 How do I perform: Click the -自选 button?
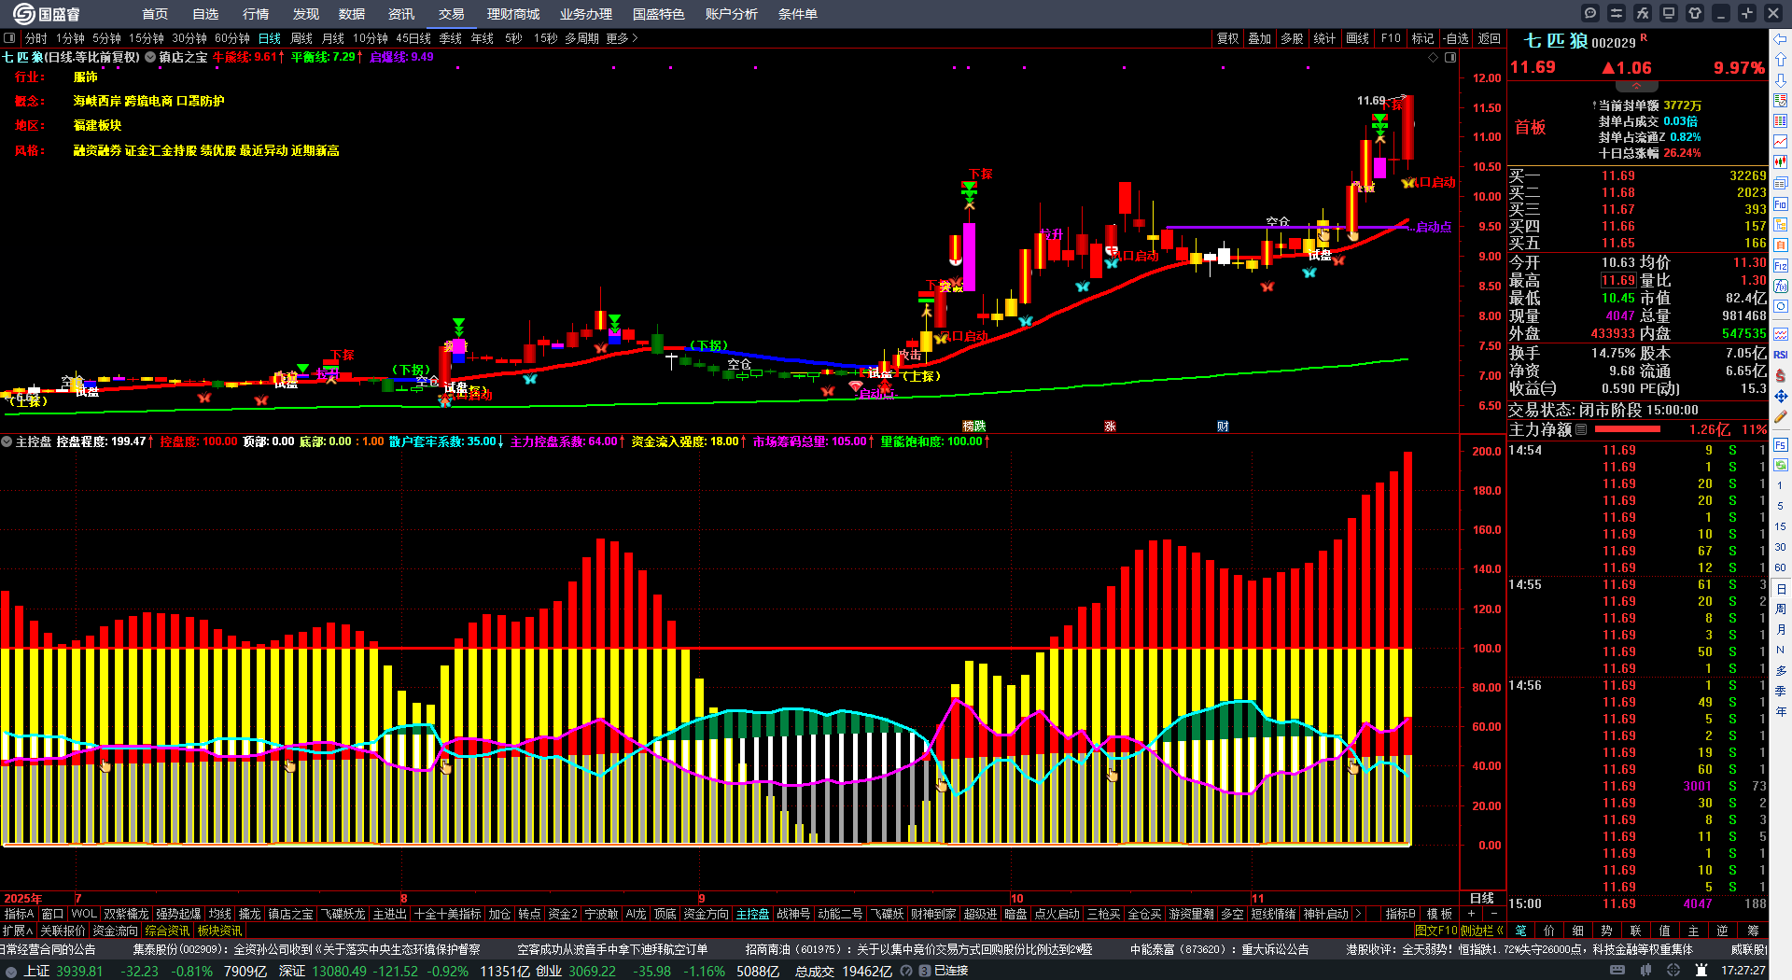point(1456,38)
